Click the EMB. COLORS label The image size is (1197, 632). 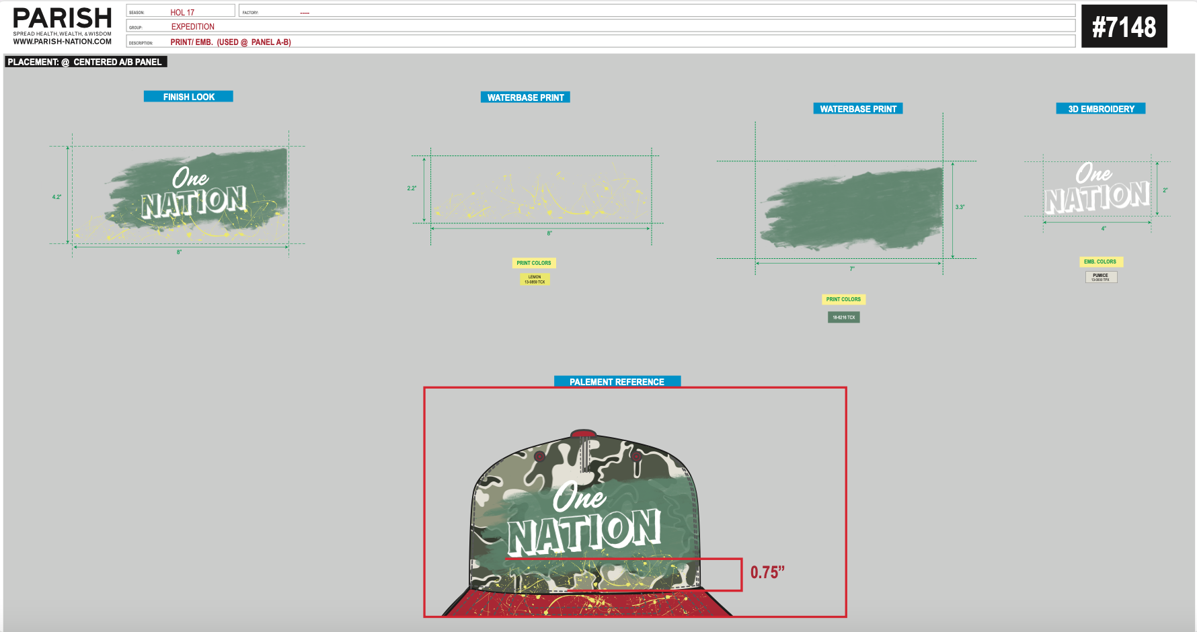click(1101, 261)
